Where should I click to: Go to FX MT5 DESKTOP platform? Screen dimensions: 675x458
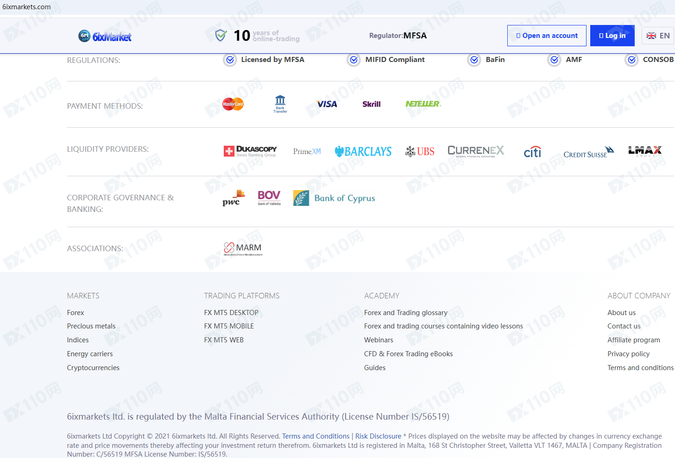(x=231, y=313)
